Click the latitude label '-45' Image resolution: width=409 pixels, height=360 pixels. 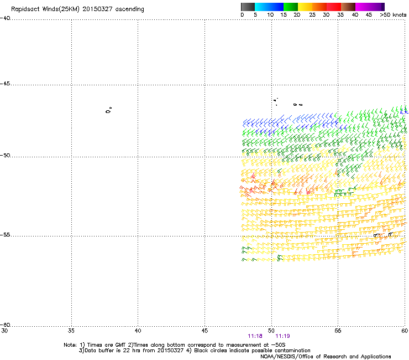(5, 84)
